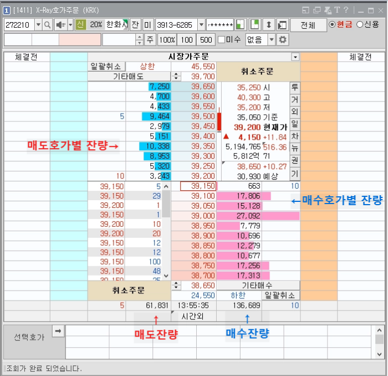Viewport: 388px width, 376px height.
Task: Click the bottom grid scroll-down arrow
Action: [x=379, y=354]
